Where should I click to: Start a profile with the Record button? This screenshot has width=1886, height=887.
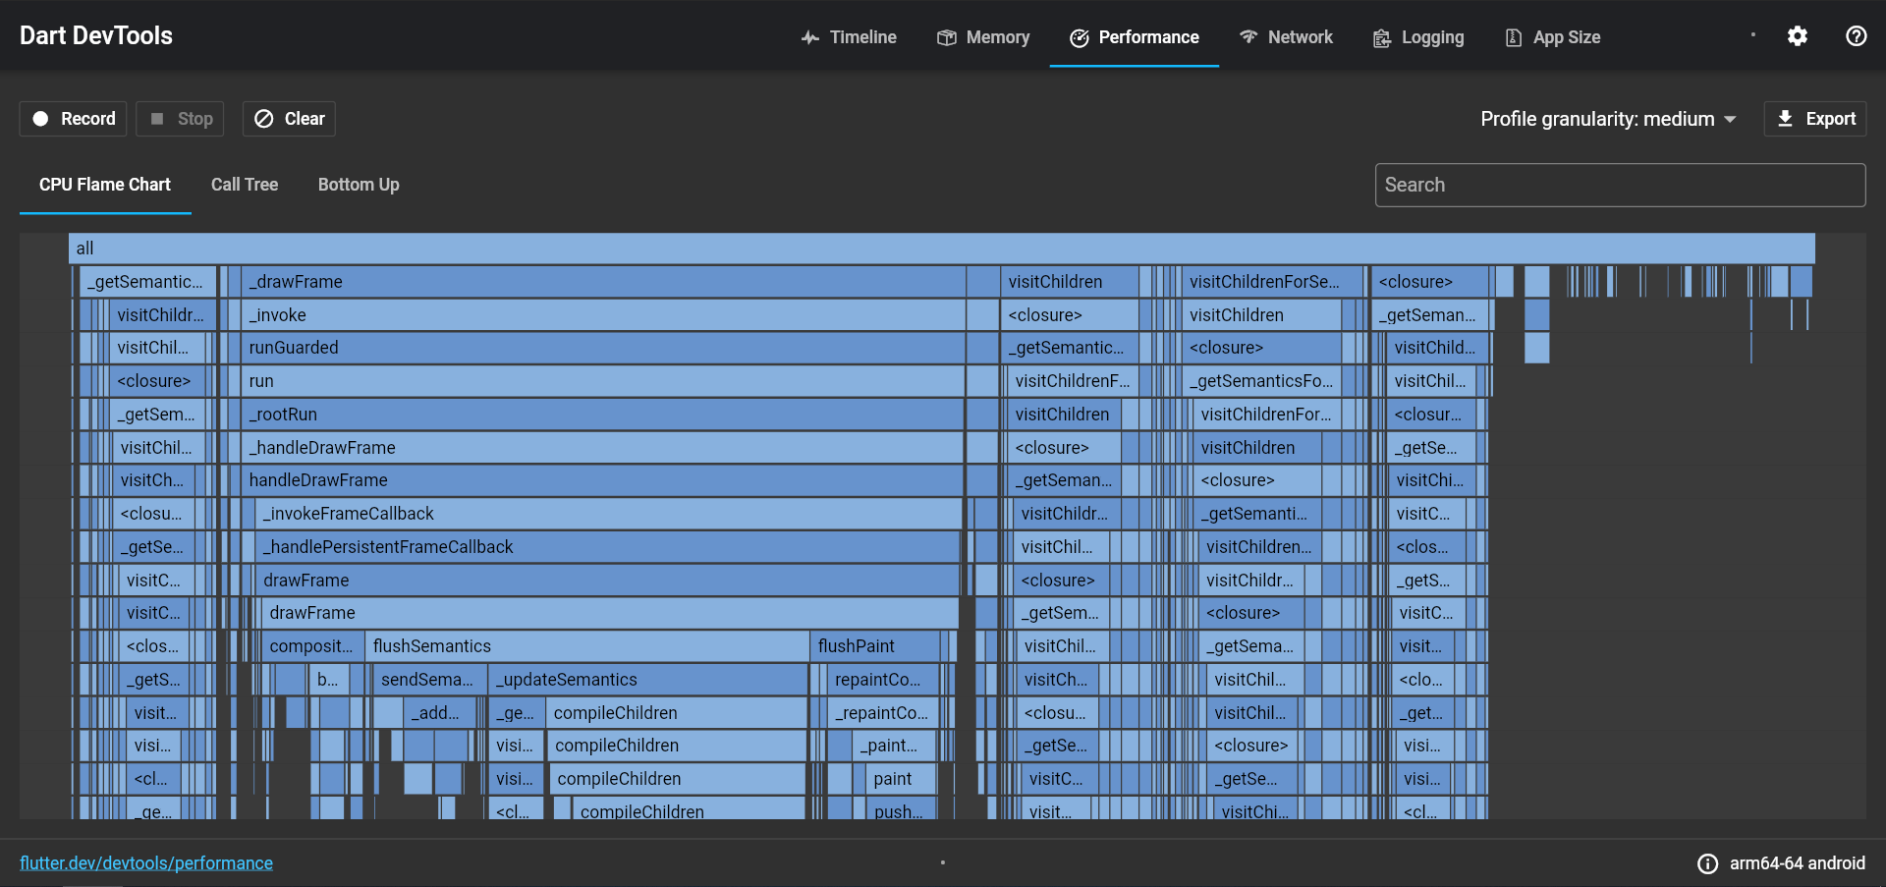click(72, 118)
